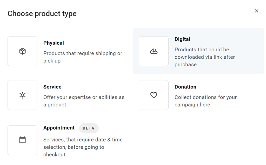Click the 'Choose product type' heading
The image size is (266, 165).
pyautogui.click(x=42, y=13)
